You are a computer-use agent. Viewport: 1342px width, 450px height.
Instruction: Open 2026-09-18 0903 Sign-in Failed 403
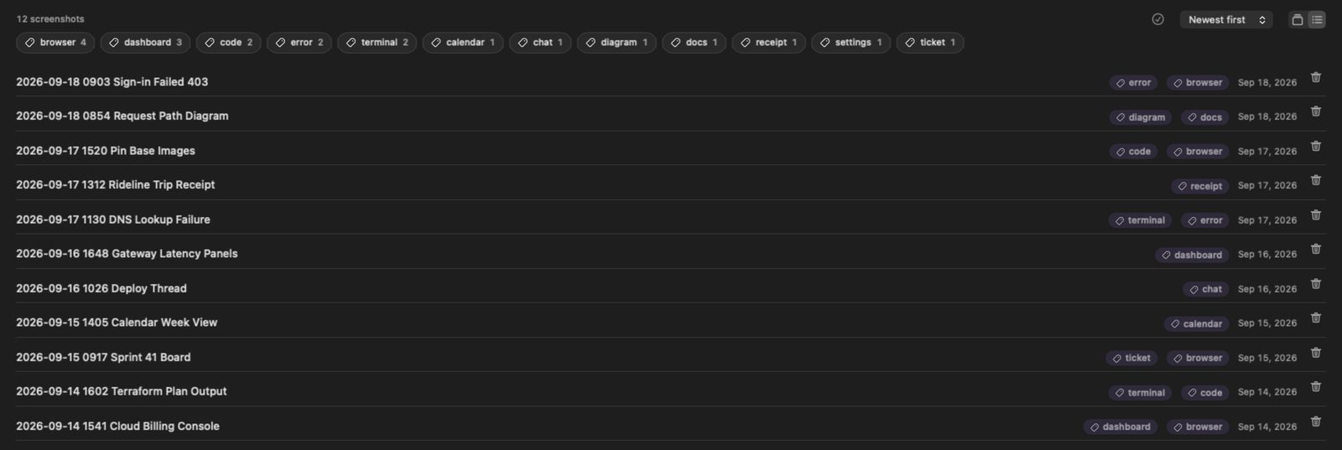coord(112,82)
